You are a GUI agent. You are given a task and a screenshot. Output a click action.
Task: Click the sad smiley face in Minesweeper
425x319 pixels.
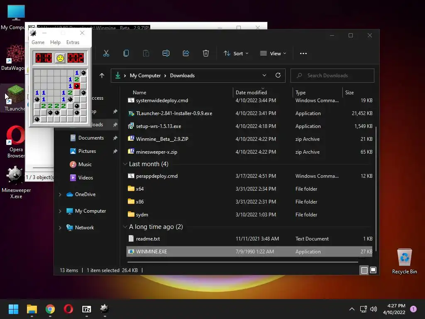coord(60,58)
